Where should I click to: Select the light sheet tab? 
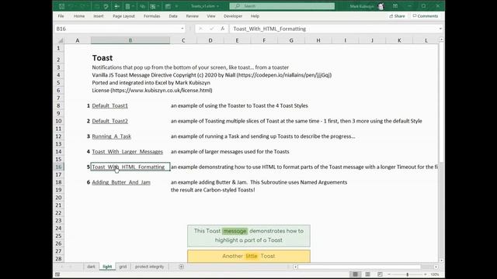point(107,267)
